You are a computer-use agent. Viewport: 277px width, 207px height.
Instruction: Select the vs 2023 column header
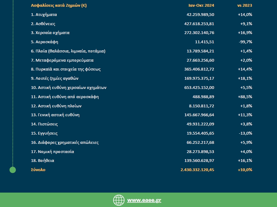[x=245, y=6]
